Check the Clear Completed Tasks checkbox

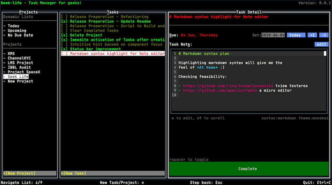pyautogui.click(x=64, y=30)
